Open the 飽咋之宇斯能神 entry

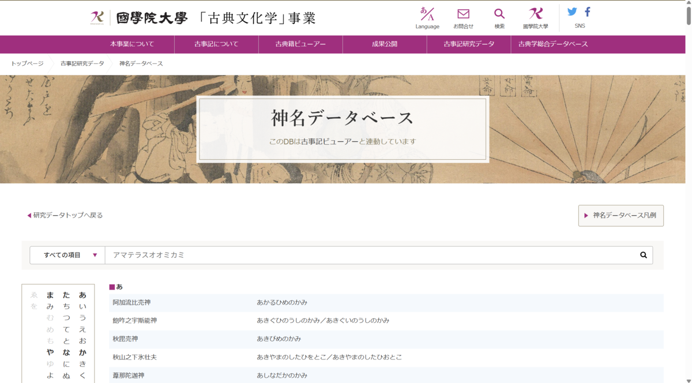coord(135,320)
